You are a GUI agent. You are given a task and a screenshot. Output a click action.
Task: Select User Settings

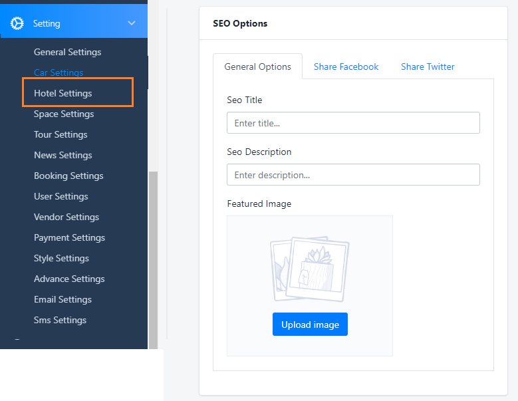pos(61,196)
